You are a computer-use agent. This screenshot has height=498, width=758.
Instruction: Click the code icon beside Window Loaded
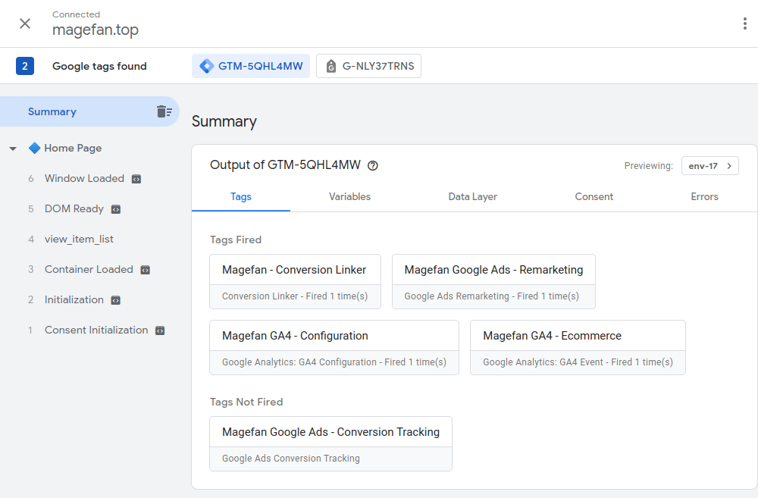(136, 180)
